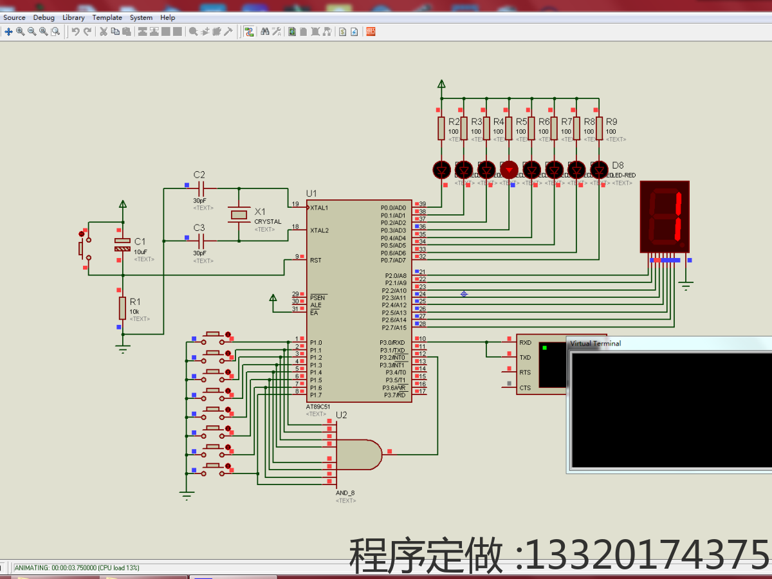Open the Debug menu

pos(44,17)
